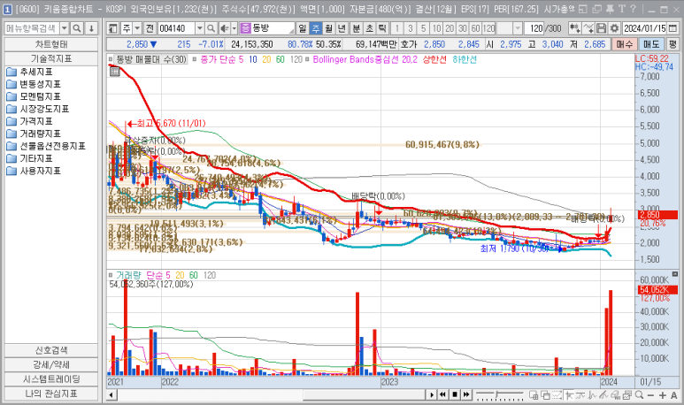The height and width of the screenshot is (405, 684).
Task: Click the chart-window icon left of the magnifier
Action: click(627, 395)
